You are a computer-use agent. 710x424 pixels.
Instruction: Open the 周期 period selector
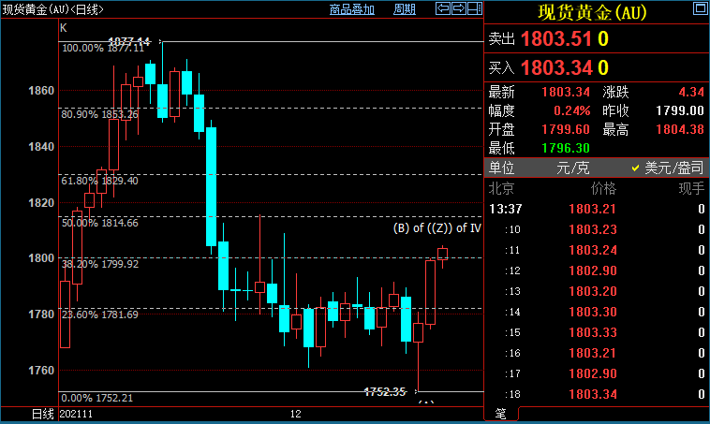point(405,9)
